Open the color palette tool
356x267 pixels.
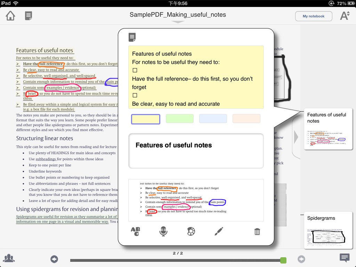[x=191, y=231]
